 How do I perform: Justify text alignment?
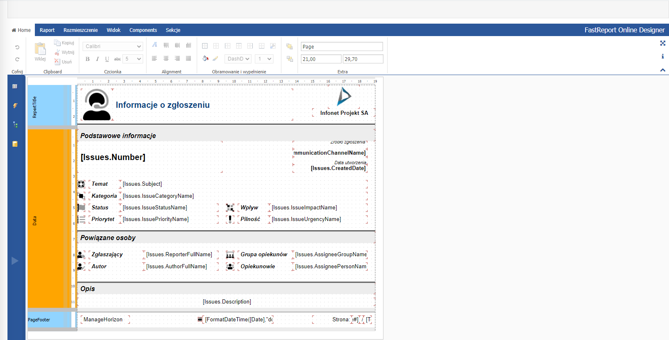(188, 58)
